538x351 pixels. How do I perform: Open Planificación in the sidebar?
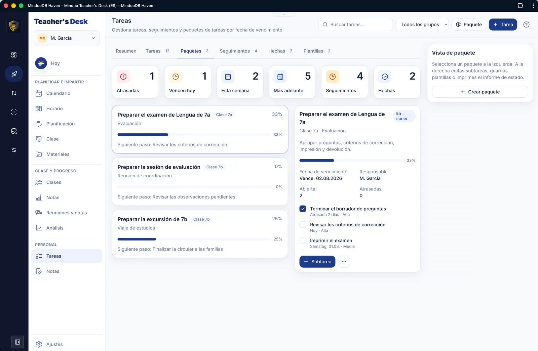click(67, 124)
